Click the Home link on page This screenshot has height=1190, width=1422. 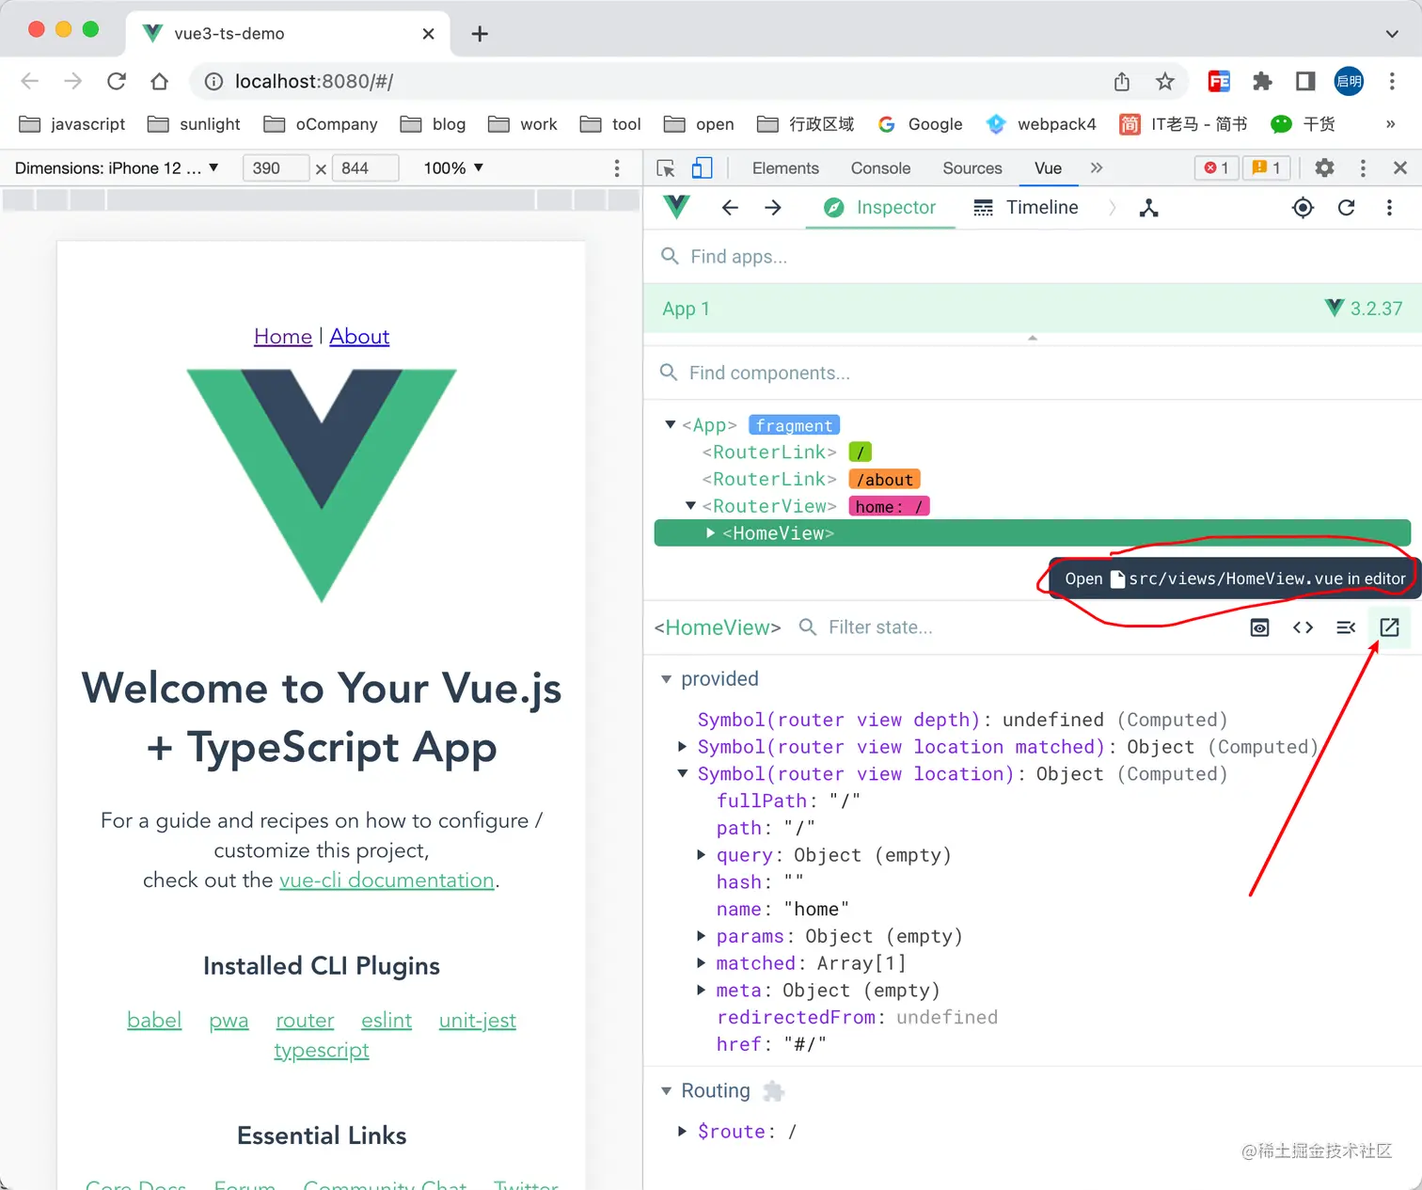coord(283,337)
